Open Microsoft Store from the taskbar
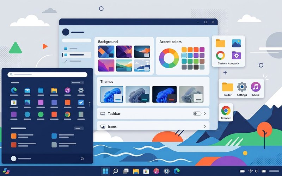282x176 pixels. [x=146, y=171]
